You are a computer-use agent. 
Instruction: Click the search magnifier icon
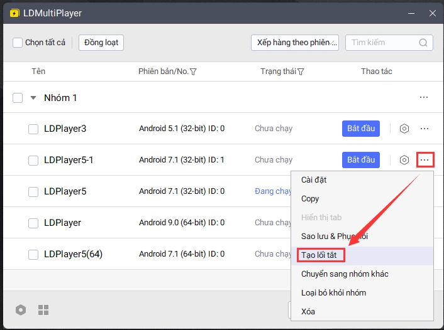[423, 43]
